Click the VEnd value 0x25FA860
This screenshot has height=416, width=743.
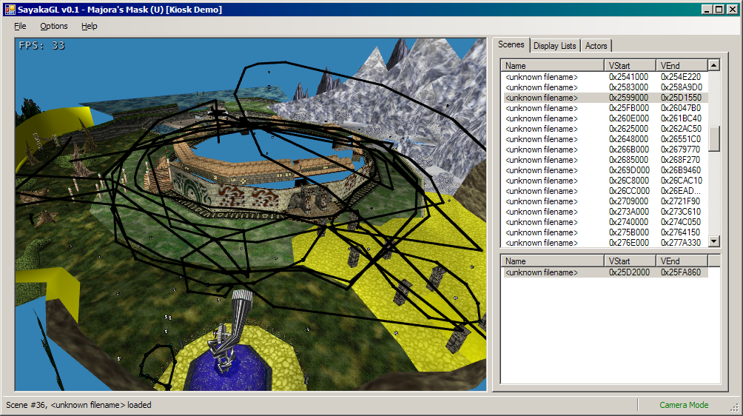click(680, 272)
